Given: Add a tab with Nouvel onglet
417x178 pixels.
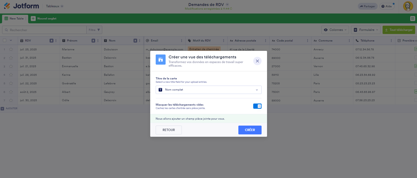Looking at the screenshot, I should click(x=44, y=18).
